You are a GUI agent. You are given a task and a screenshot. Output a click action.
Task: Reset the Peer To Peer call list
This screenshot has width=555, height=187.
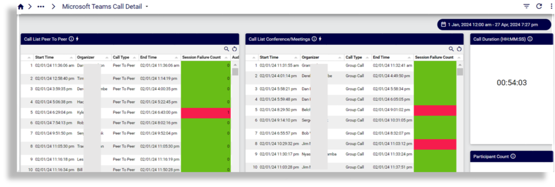click(x=234, y=49)
